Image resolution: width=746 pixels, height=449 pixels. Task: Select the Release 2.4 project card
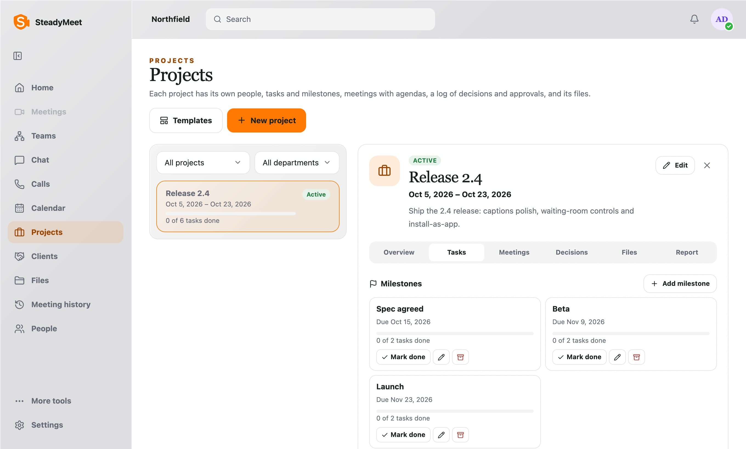pyautogui.click(x=248, y=207)
